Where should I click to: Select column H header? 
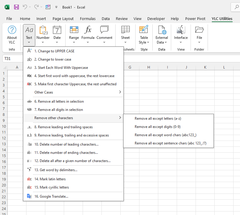click(x=149, y=67)
